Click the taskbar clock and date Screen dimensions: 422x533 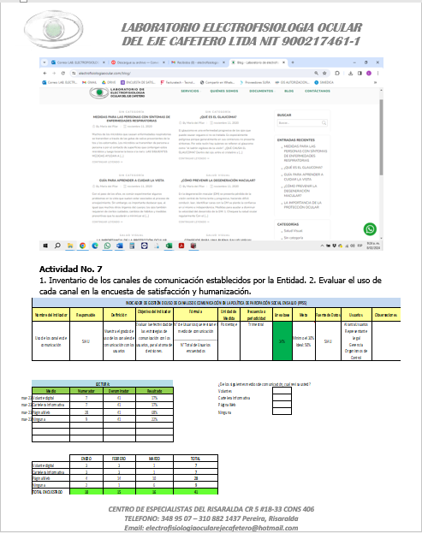[x=373, y=246]
